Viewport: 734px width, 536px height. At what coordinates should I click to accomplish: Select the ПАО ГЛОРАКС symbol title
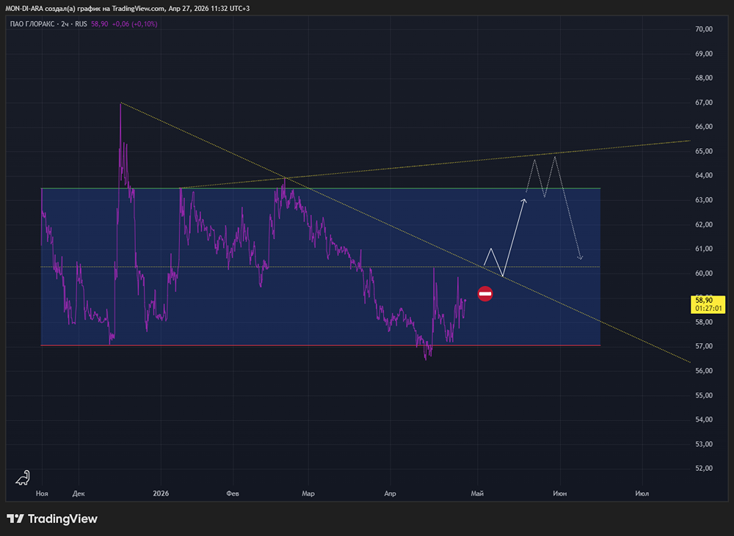(32, 24)
